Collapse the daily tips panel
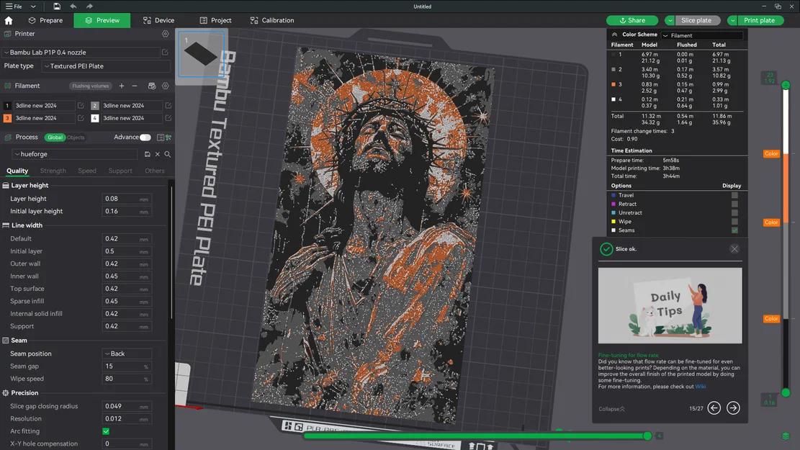The image size is (800, 450). (x=611, y=409)
